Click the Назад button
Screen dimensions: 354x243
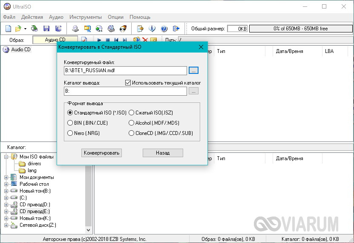163,153
